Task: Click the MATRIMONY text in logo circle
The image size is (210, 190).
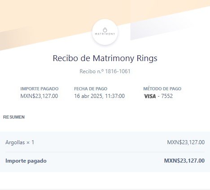Action: click(x=105, y=34)
